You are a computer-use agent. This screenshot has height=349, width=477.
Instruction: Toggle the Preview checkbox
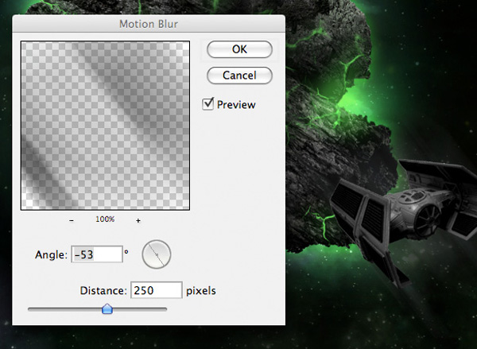point(208,104)
